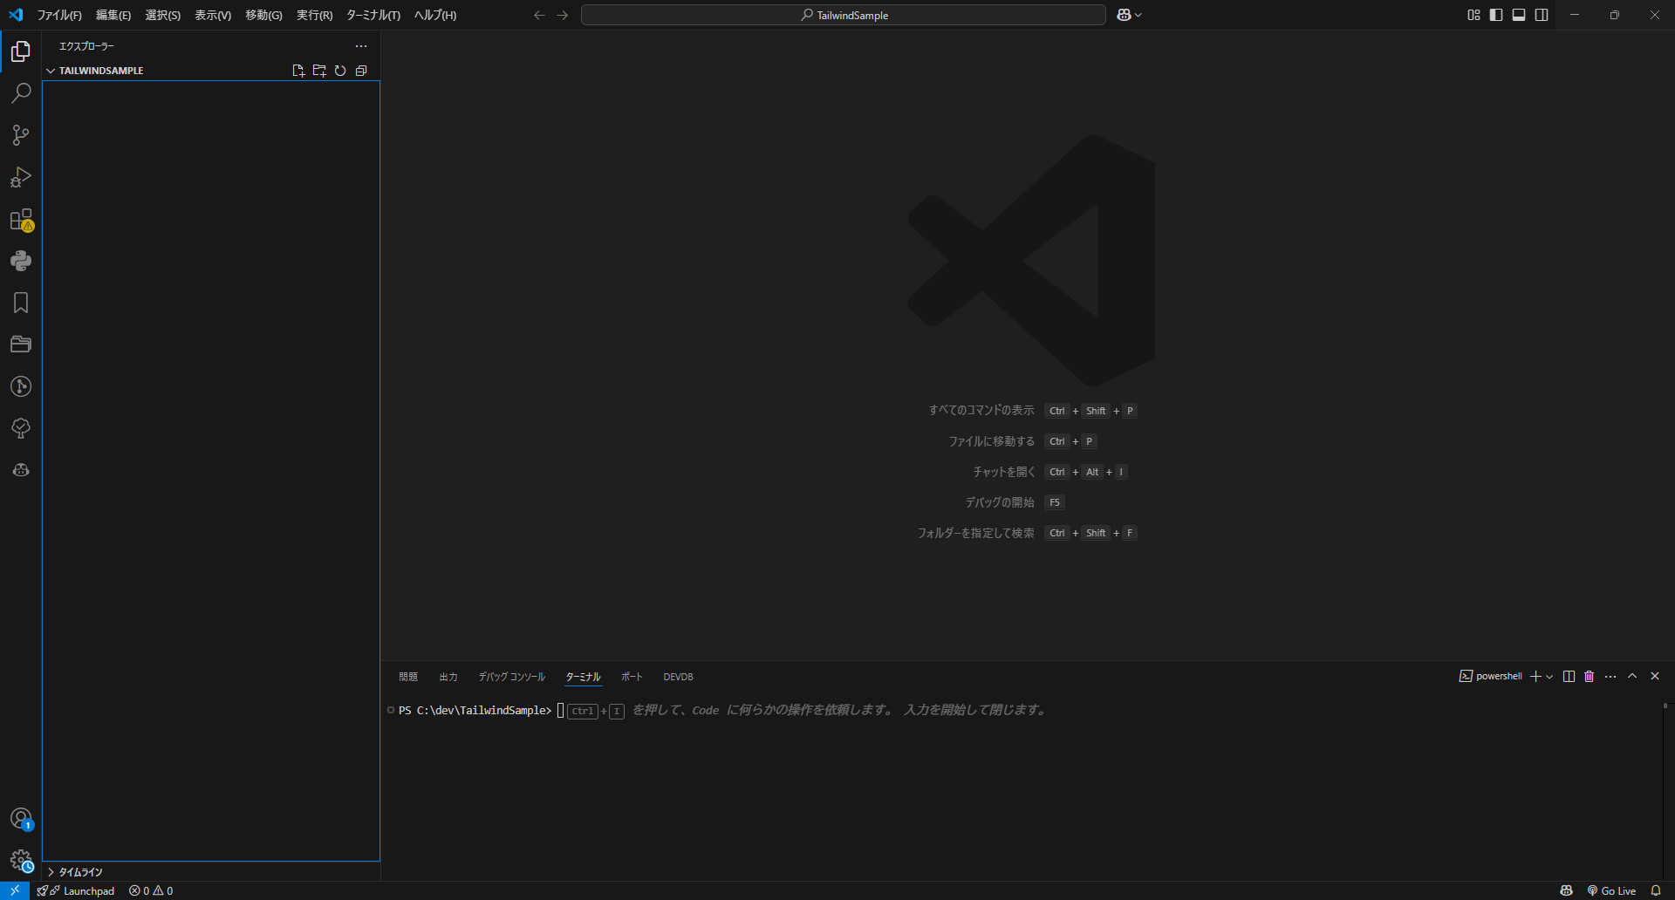Viewport: 1675px width, 900px height.
Task: Open Explorer more actions ellipsis
Action: pyautogui.click(x=361, y=46)
